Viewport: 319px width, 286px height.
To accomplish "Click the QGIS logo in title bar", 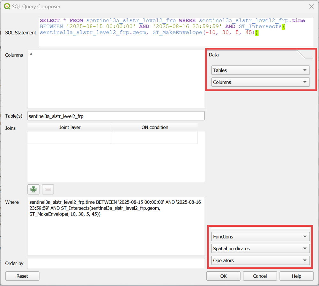I will click(x=7, y=6).
